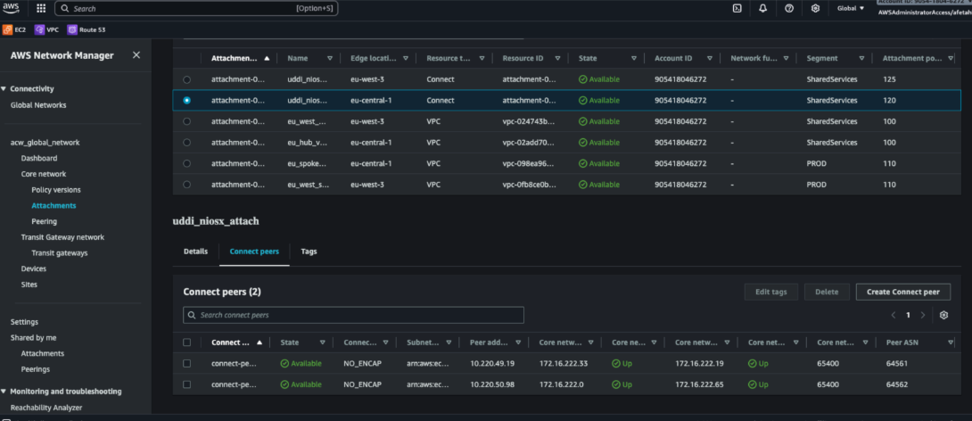The height and width of the screenshot is (421, 972).
Task: Select the eu_hub_v VPC attachment radio
Action: [x=186, y=143]
